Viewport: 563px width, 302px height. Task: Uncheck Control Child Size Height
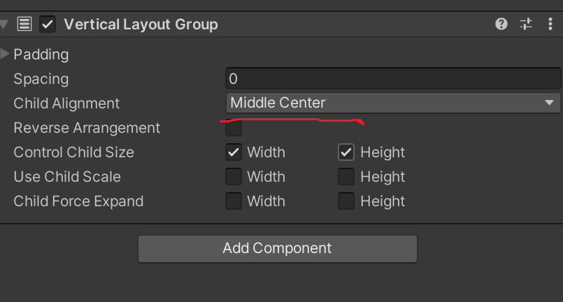346,152
